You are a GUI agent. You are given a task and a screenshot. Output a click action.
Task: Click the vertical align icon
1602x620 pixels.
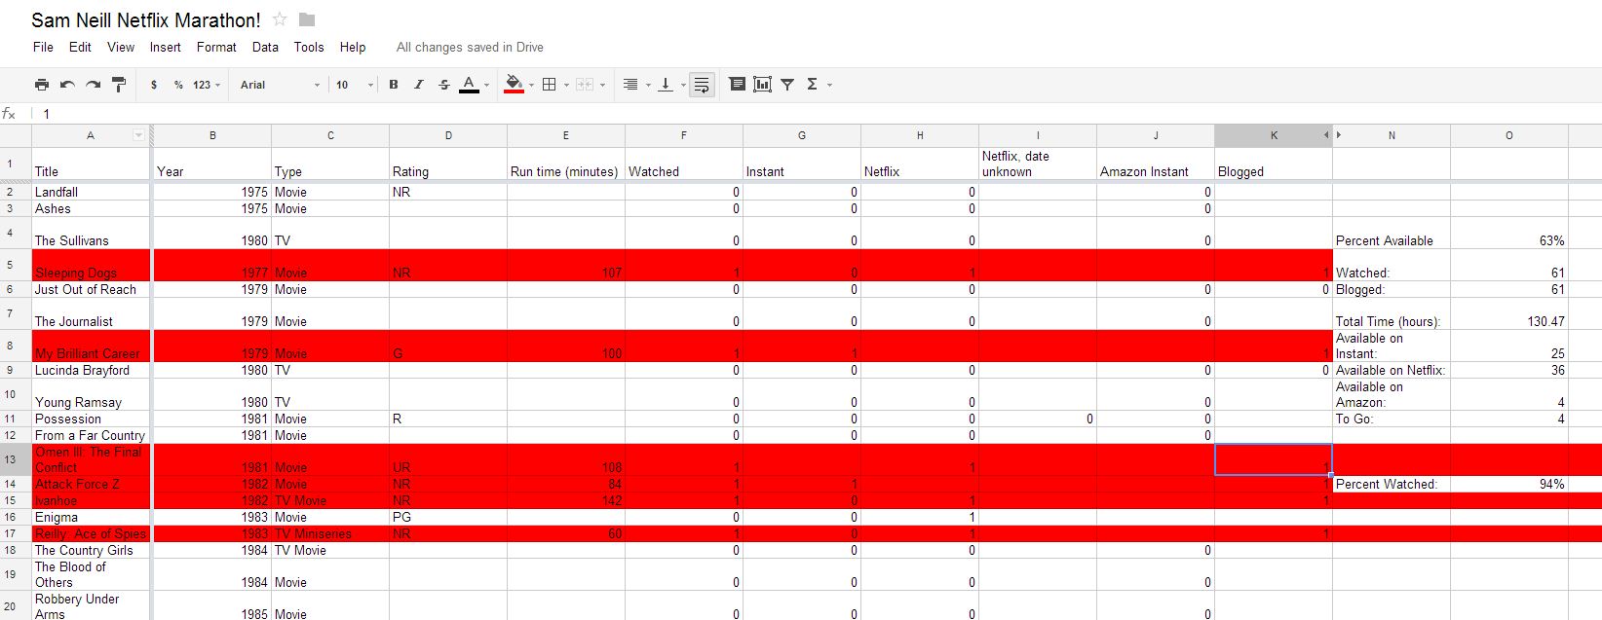(666, 85)
